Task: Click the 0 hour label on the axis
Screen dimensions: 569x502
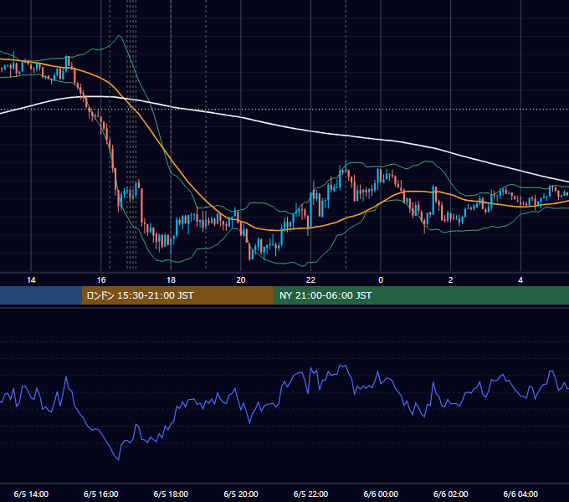Action: click(381, 280)
